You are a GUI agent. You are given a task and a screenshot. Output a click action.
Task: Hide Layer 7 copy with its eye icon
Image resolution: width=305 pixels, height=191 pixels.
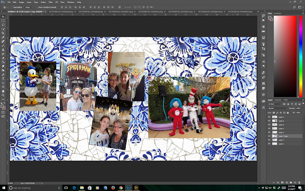(269, 136)
